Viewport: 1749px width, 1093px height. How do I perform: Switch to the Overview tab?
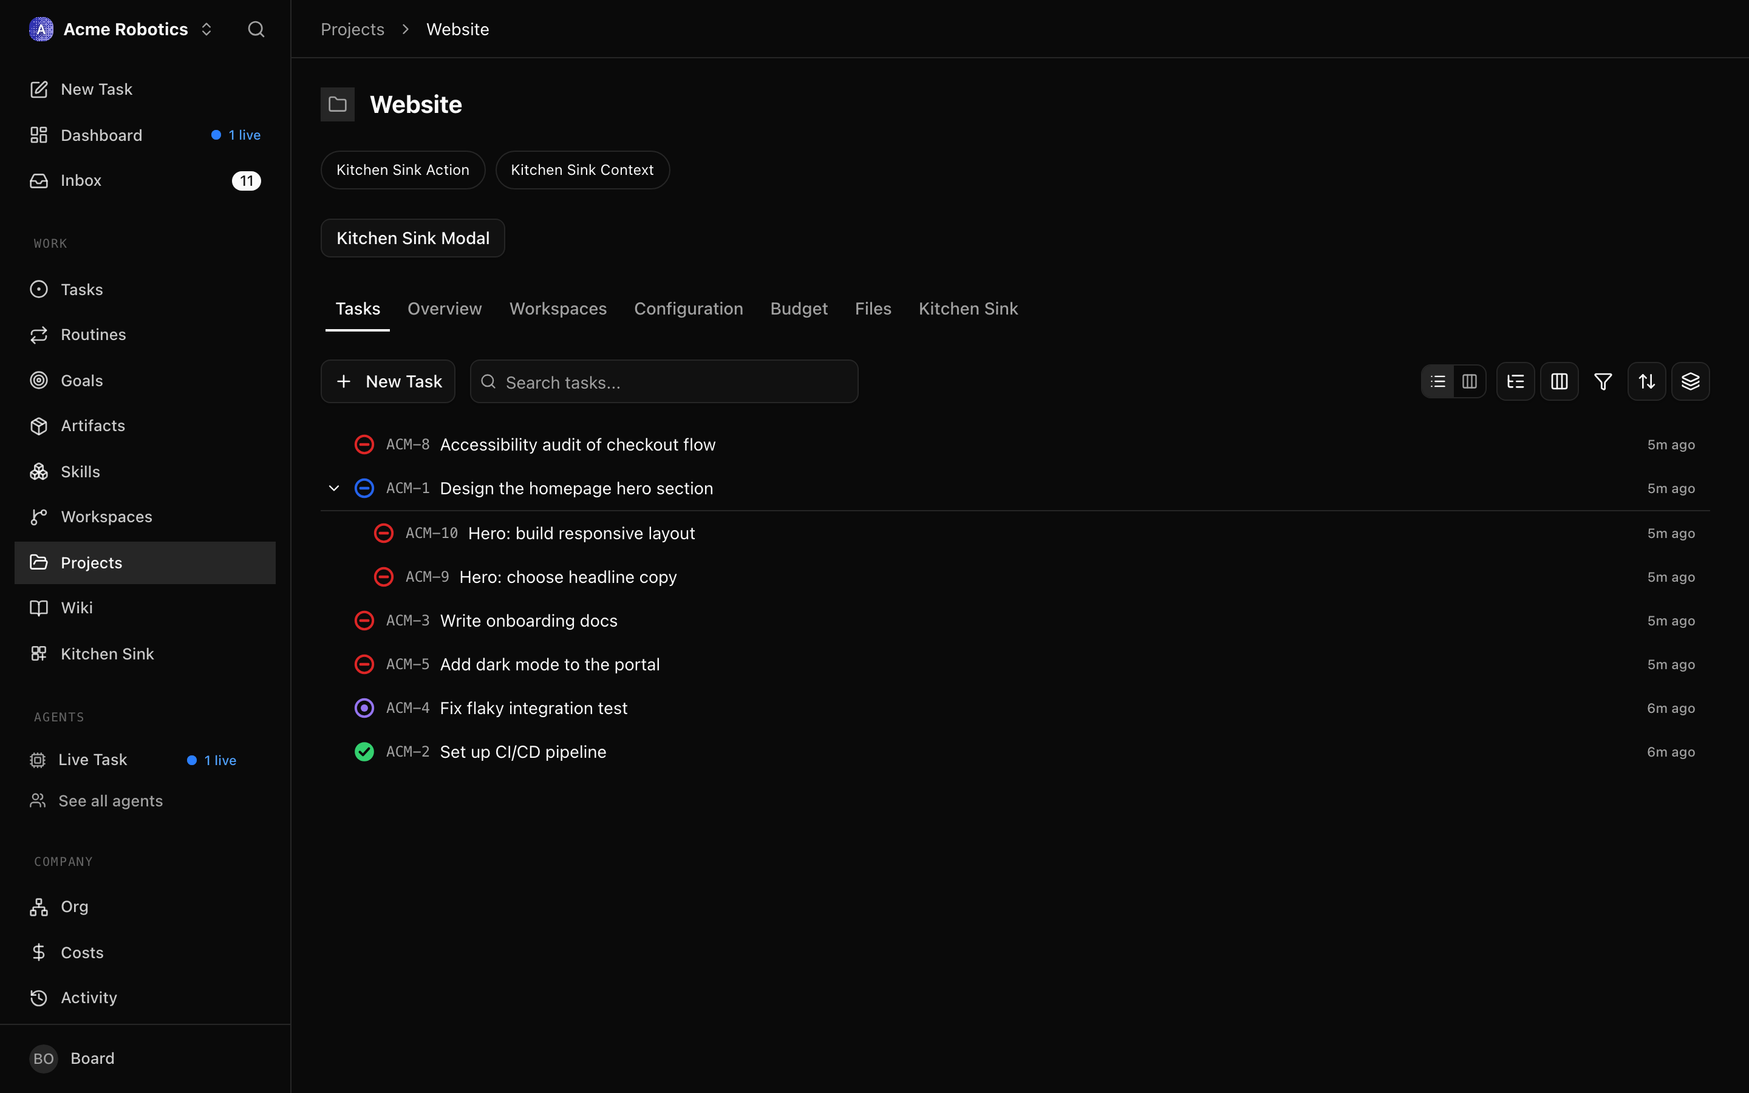[445, 308]
